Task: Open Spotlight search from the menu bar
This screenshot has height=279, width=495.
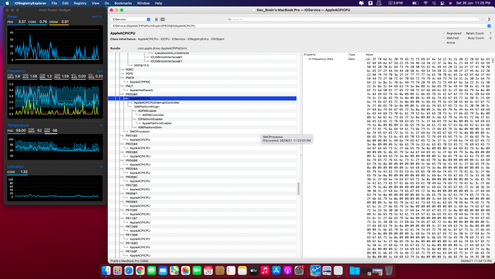Action: click(434, 3)
